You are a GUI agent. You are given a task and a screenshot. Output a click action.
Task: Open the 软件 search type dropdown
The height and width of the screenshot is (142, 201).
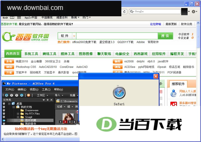coord(74,36)
